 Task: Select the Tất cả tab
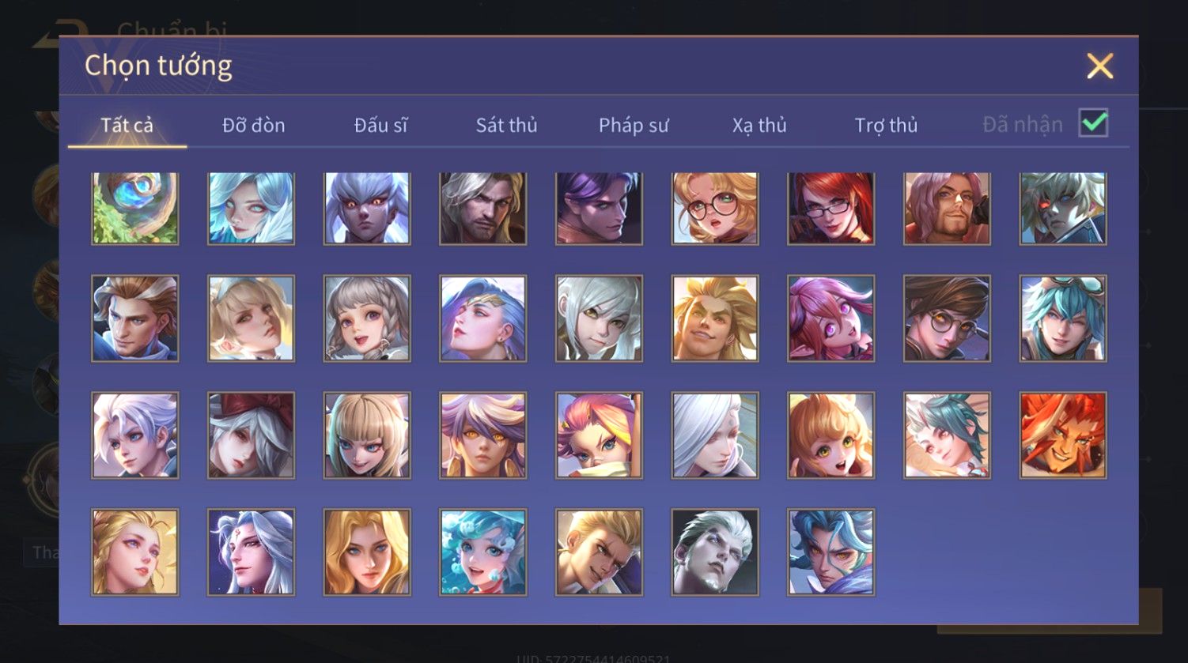coord(127,125)
